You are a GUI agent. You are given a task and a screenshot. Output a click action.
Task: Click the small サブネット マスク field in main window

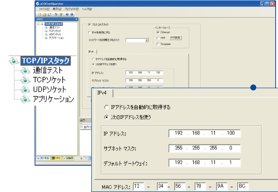[144, 80]
